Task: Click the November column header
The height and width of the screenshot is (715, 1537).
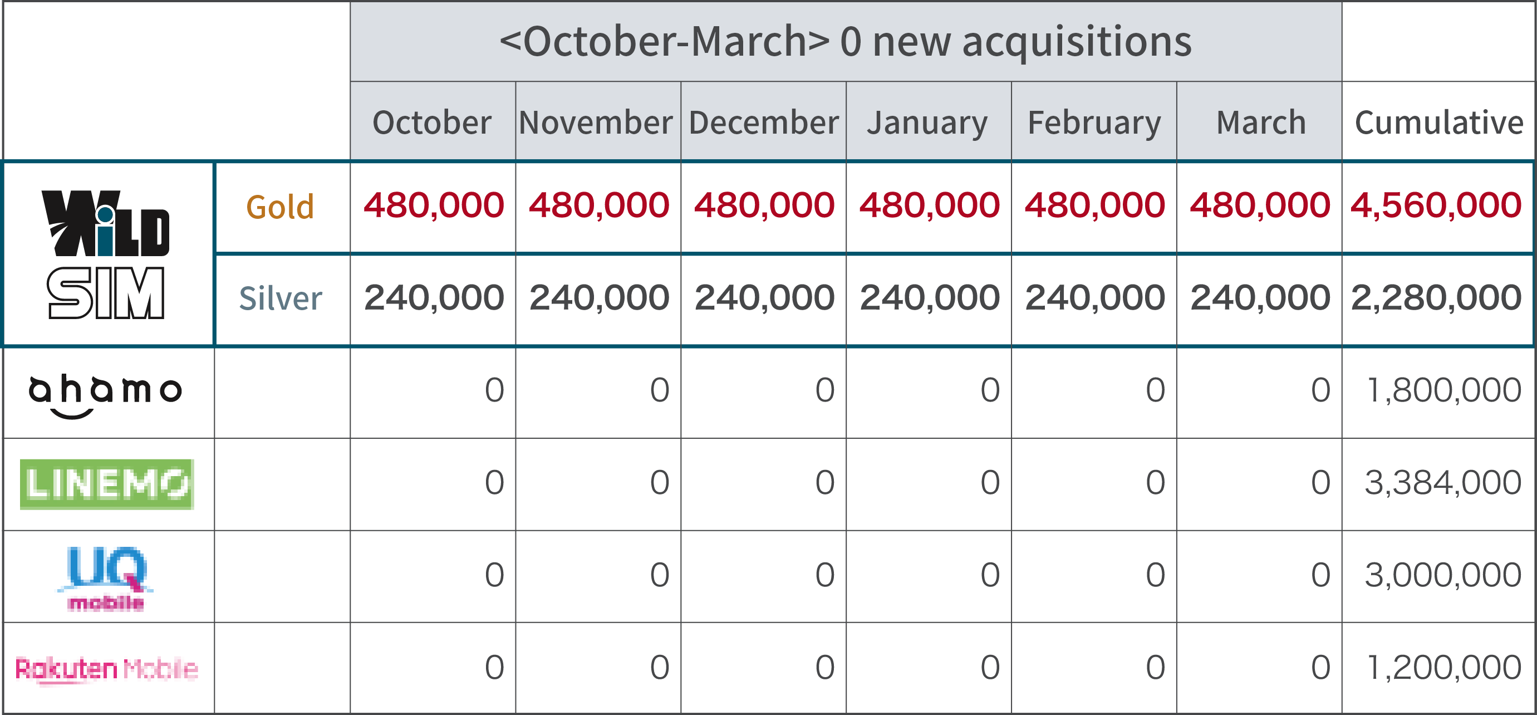Action: coord(596,123)
